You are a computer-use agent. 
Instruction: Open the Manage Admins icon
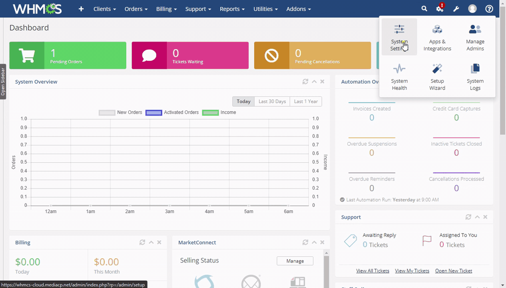[x=475, y=37]
